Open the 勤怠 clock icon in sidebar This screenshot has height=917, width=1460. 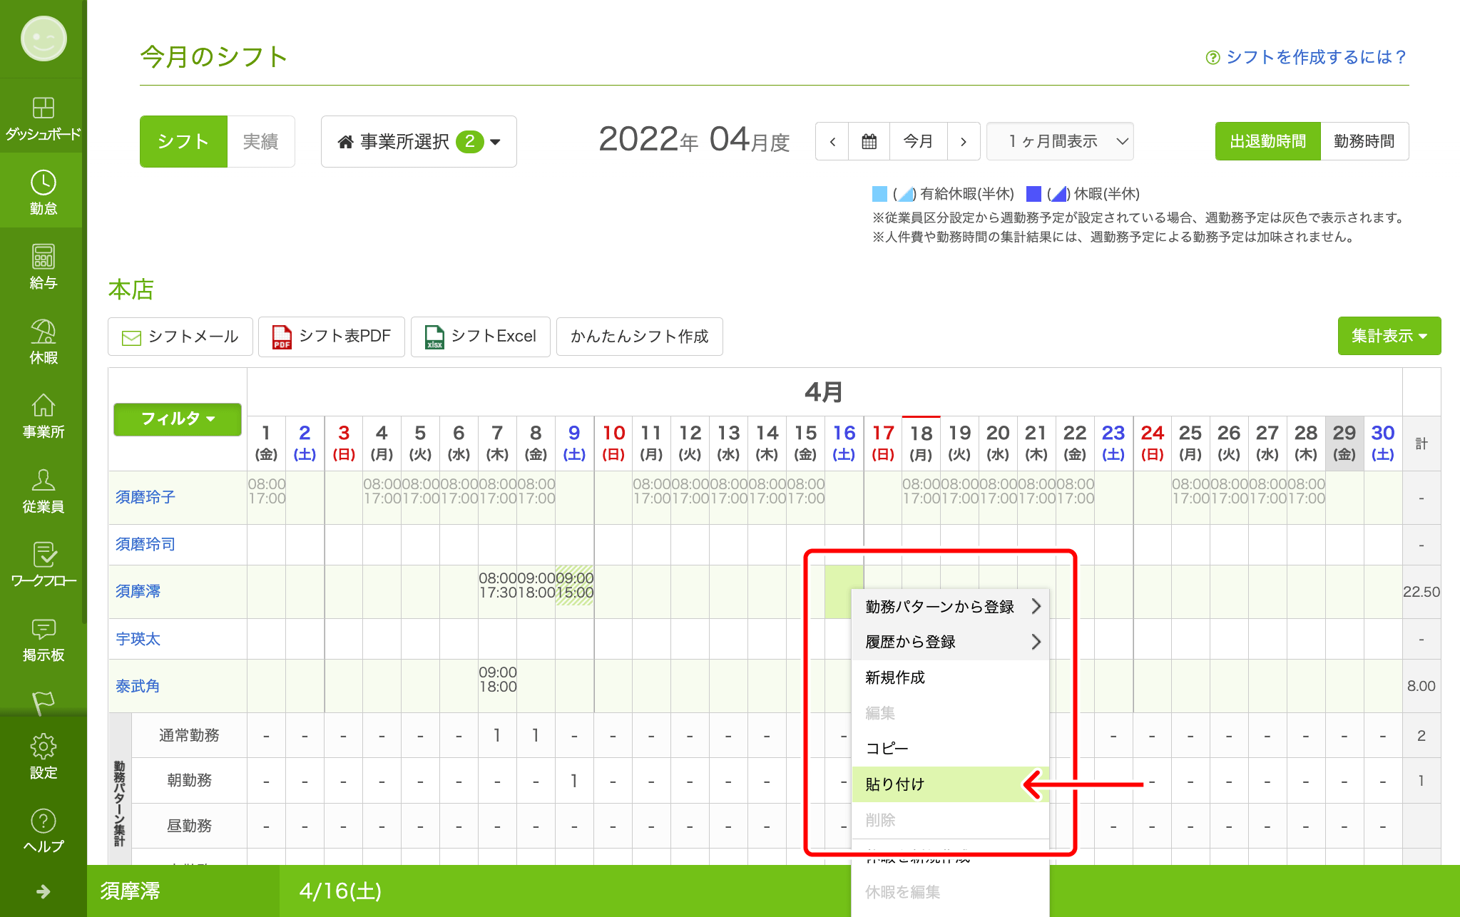click(43, 191)
